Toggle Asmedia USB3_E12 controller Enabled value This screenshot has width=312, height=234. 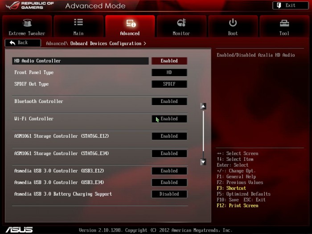(169, 171)
